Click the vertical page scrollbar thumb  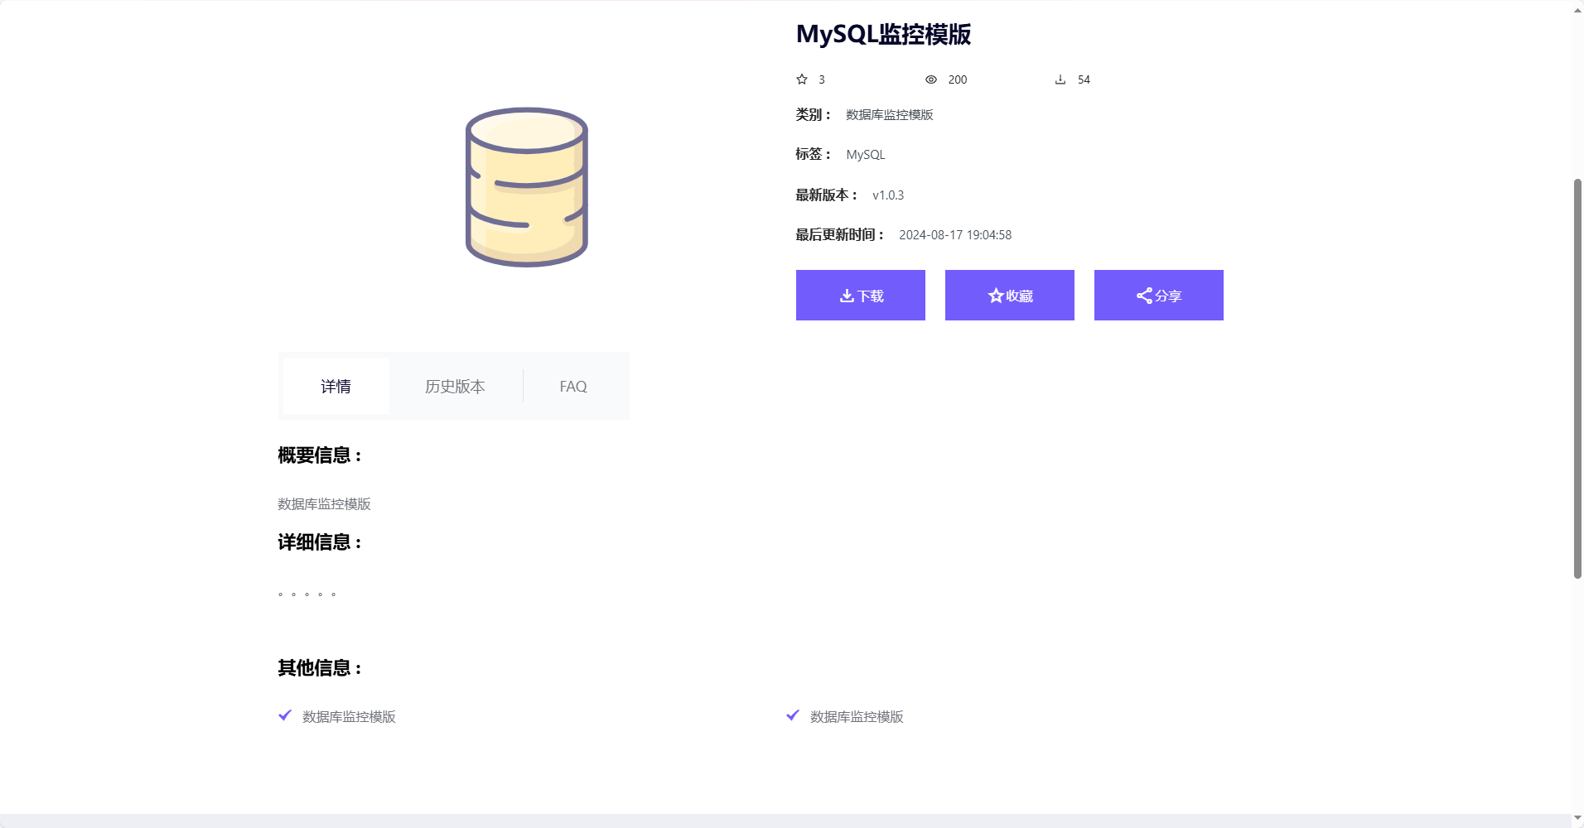[1577, 378]
